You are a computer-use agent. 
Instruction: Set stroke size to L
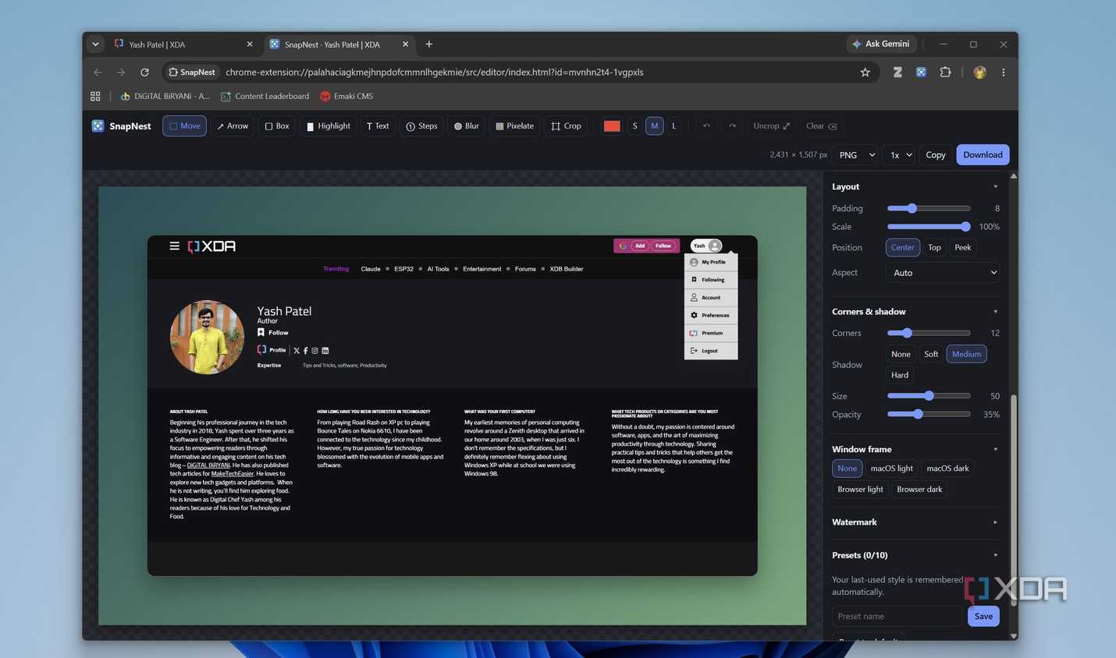point(674,126)
